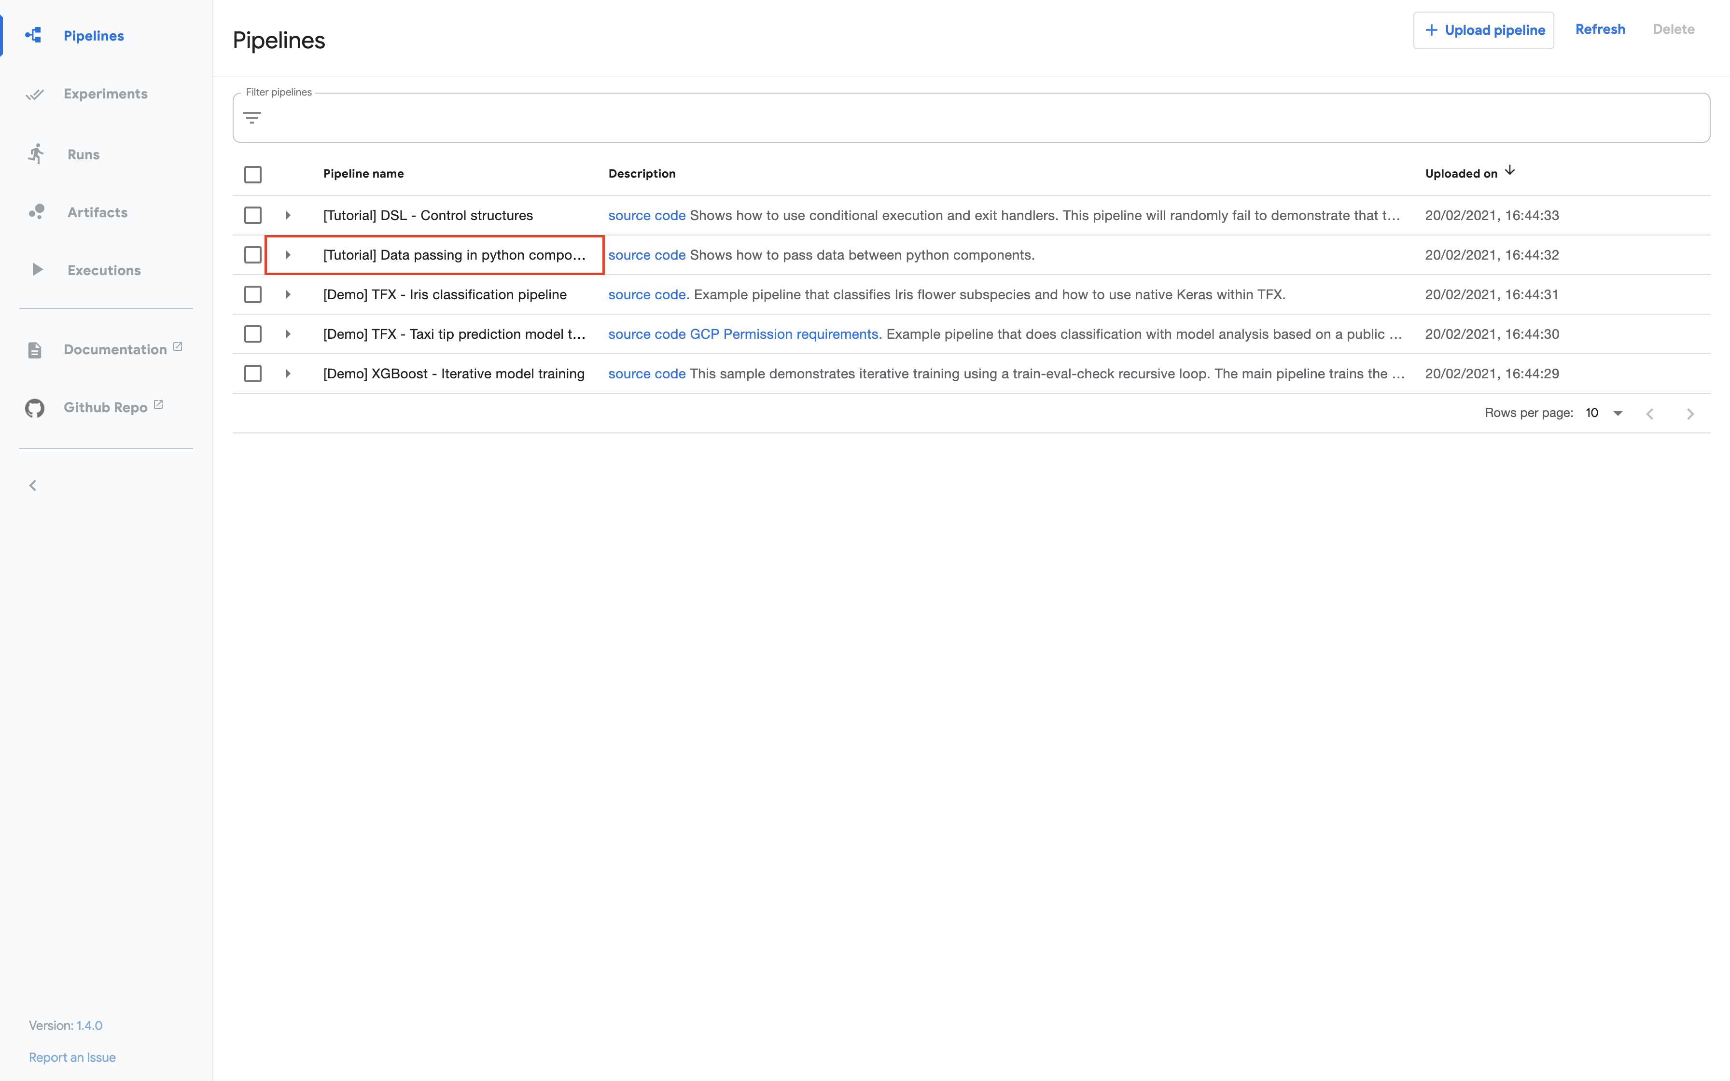Click the Runs icon in sidebar
1730x1081 pixels.
point(35,152)
